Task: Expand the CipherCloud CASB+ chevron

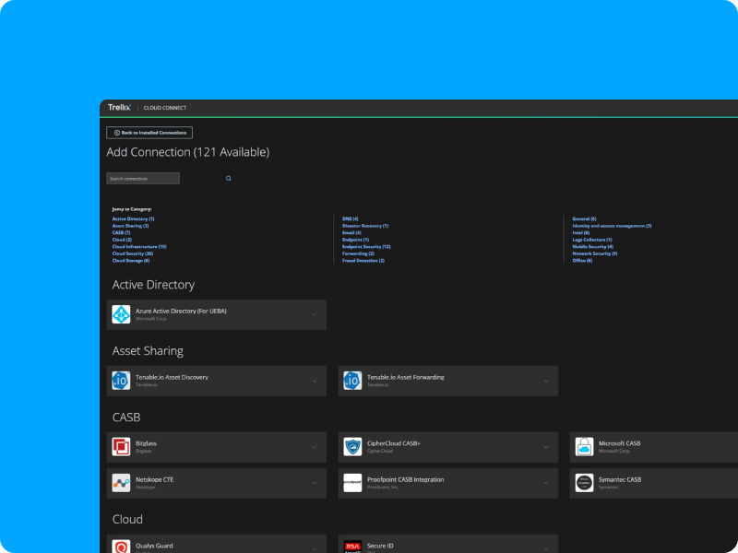Action: point(545,447)
